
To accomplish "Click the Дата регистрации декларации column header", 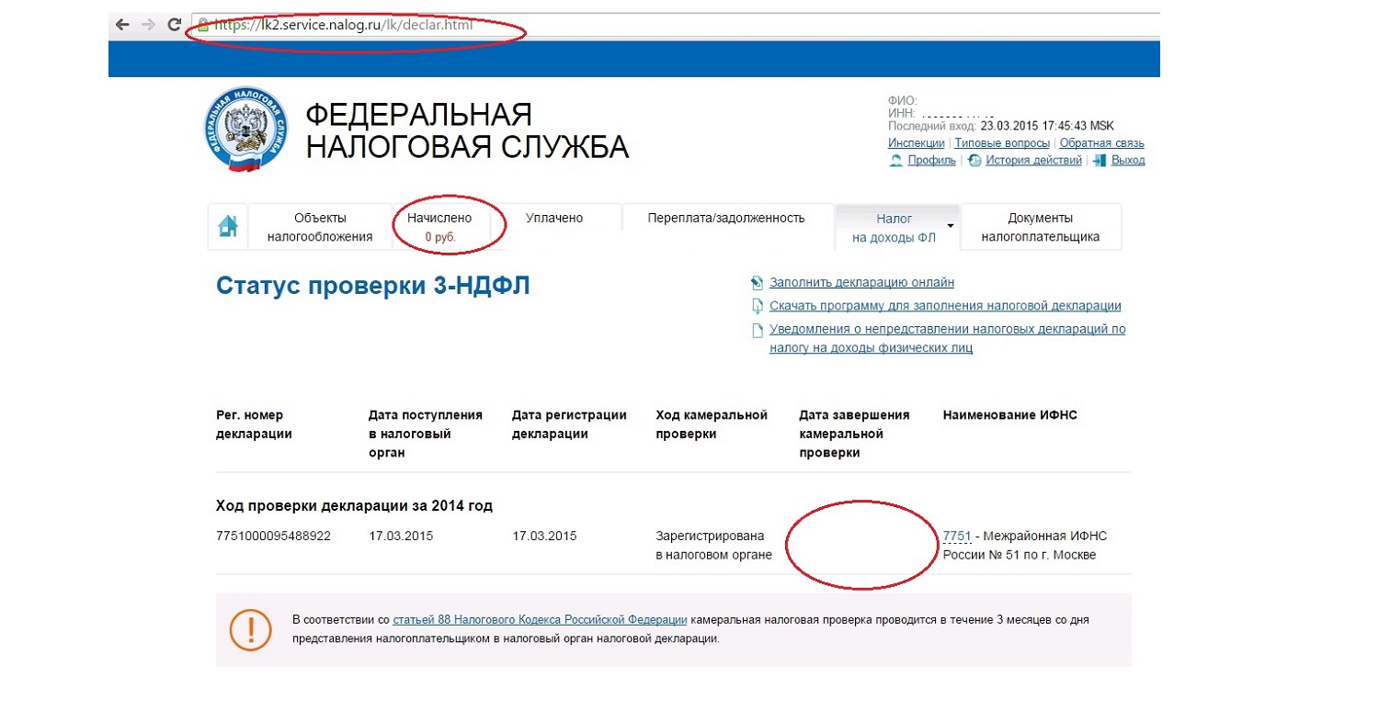I will click(x=569, y=424).
